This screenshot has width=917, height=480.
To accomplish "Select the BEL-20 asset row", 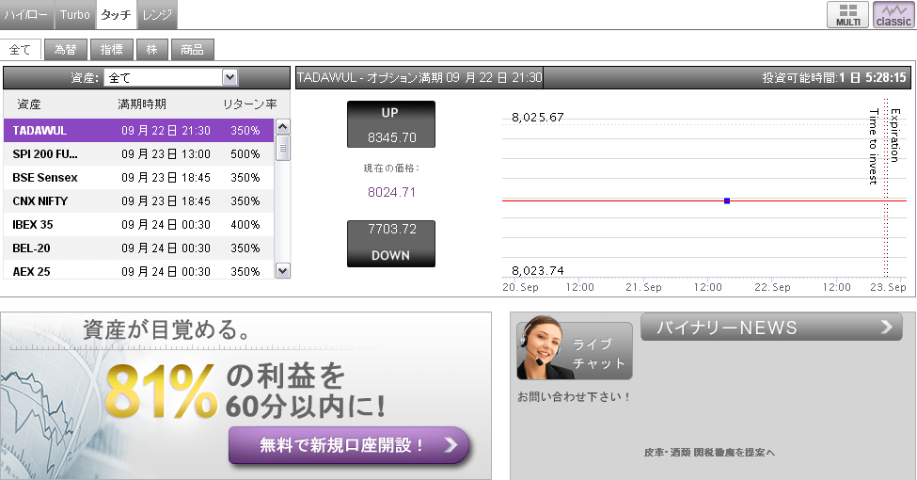I will [x=138, y=248].
